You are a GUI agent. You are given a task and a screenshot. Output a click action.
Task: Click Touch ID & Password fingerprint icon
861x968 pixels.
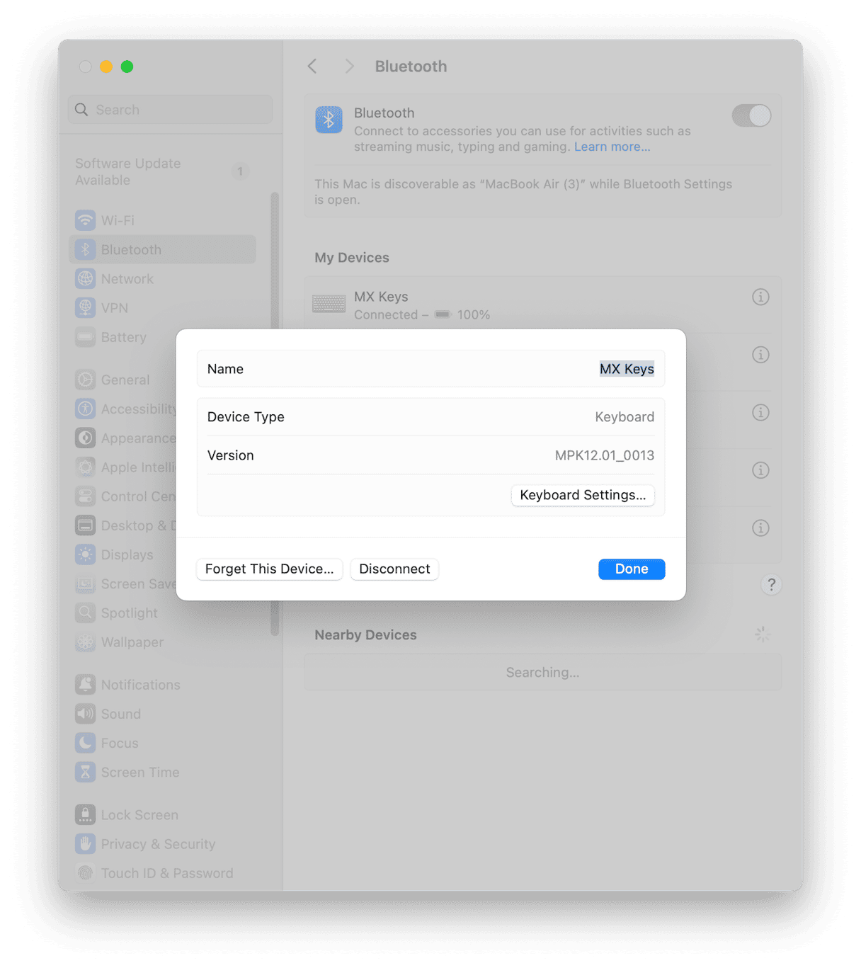[x=85, y=872]
